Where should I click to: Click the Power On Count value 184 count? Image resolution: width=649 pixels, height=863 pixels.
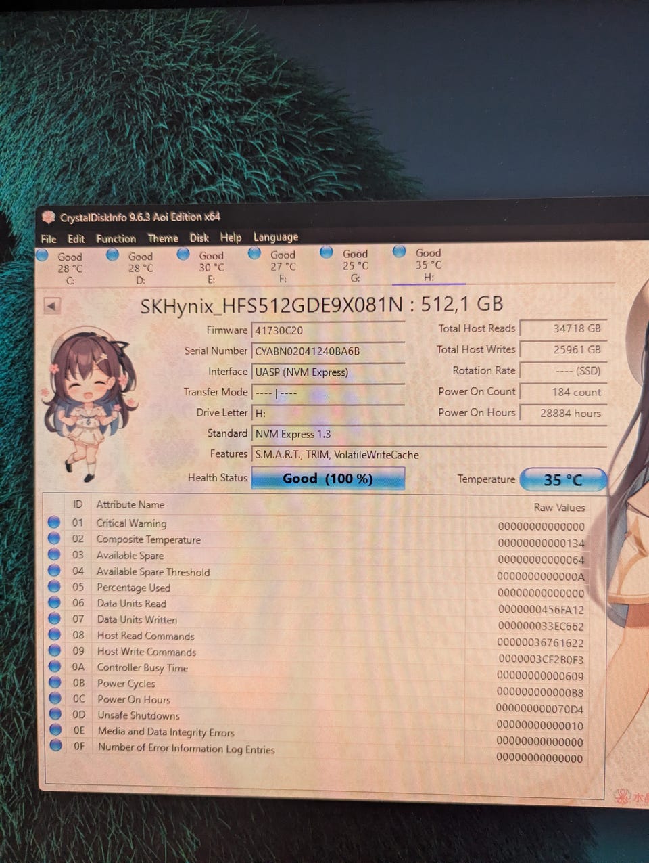point(562,392)
